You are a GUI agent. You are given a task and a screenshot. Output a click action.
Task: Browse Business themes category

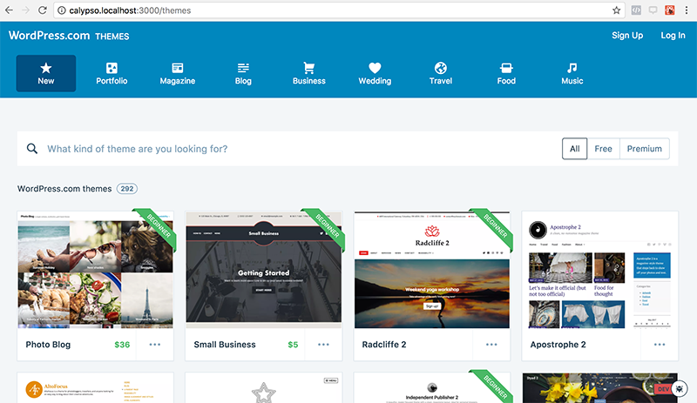[x=309, y=73]
